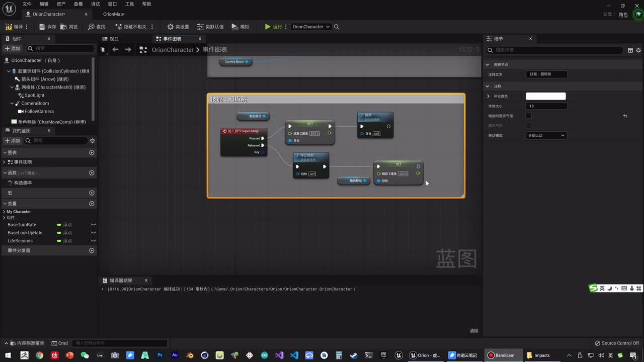Click 清除 in compiler results
The image size is (644, 362).
[473, 331]
